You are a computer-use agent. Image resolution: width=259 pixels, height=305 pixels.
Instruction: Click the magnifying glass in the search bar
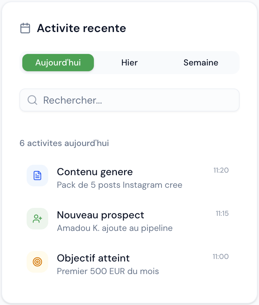point(32,100)
